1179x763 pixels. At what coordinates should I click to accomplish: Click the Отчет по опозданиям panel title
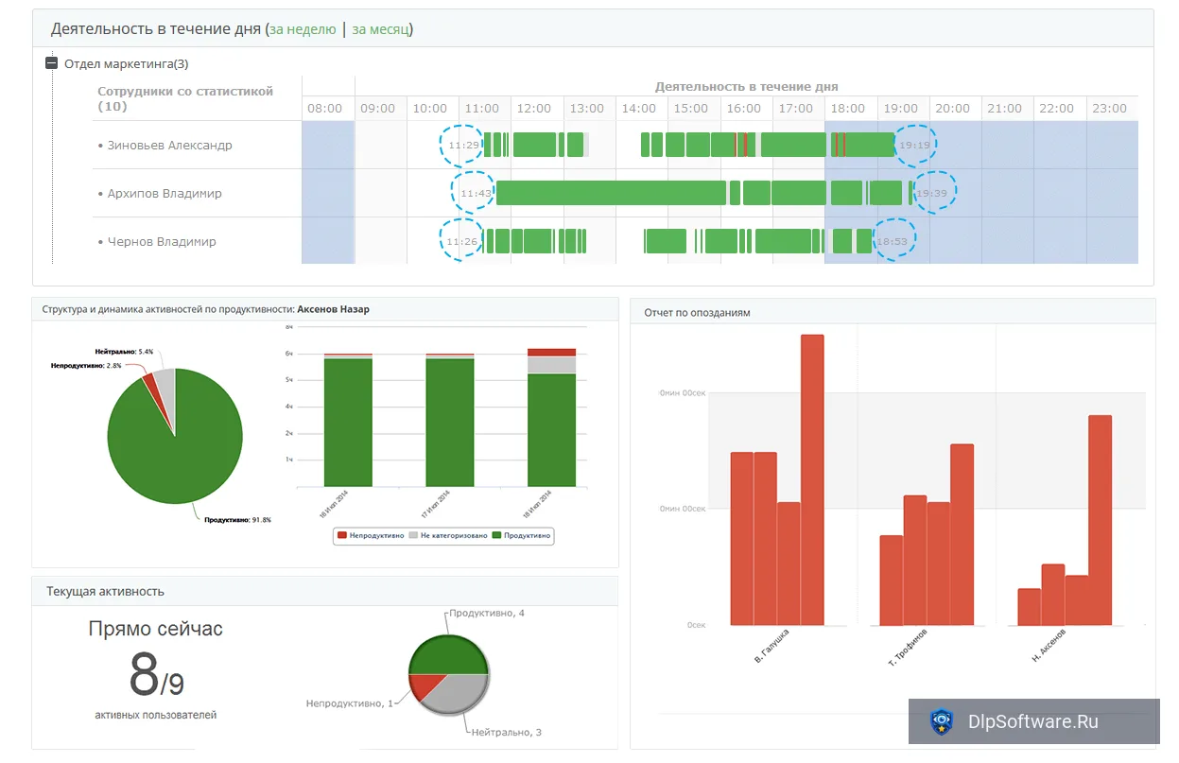[x=697, y=312]
